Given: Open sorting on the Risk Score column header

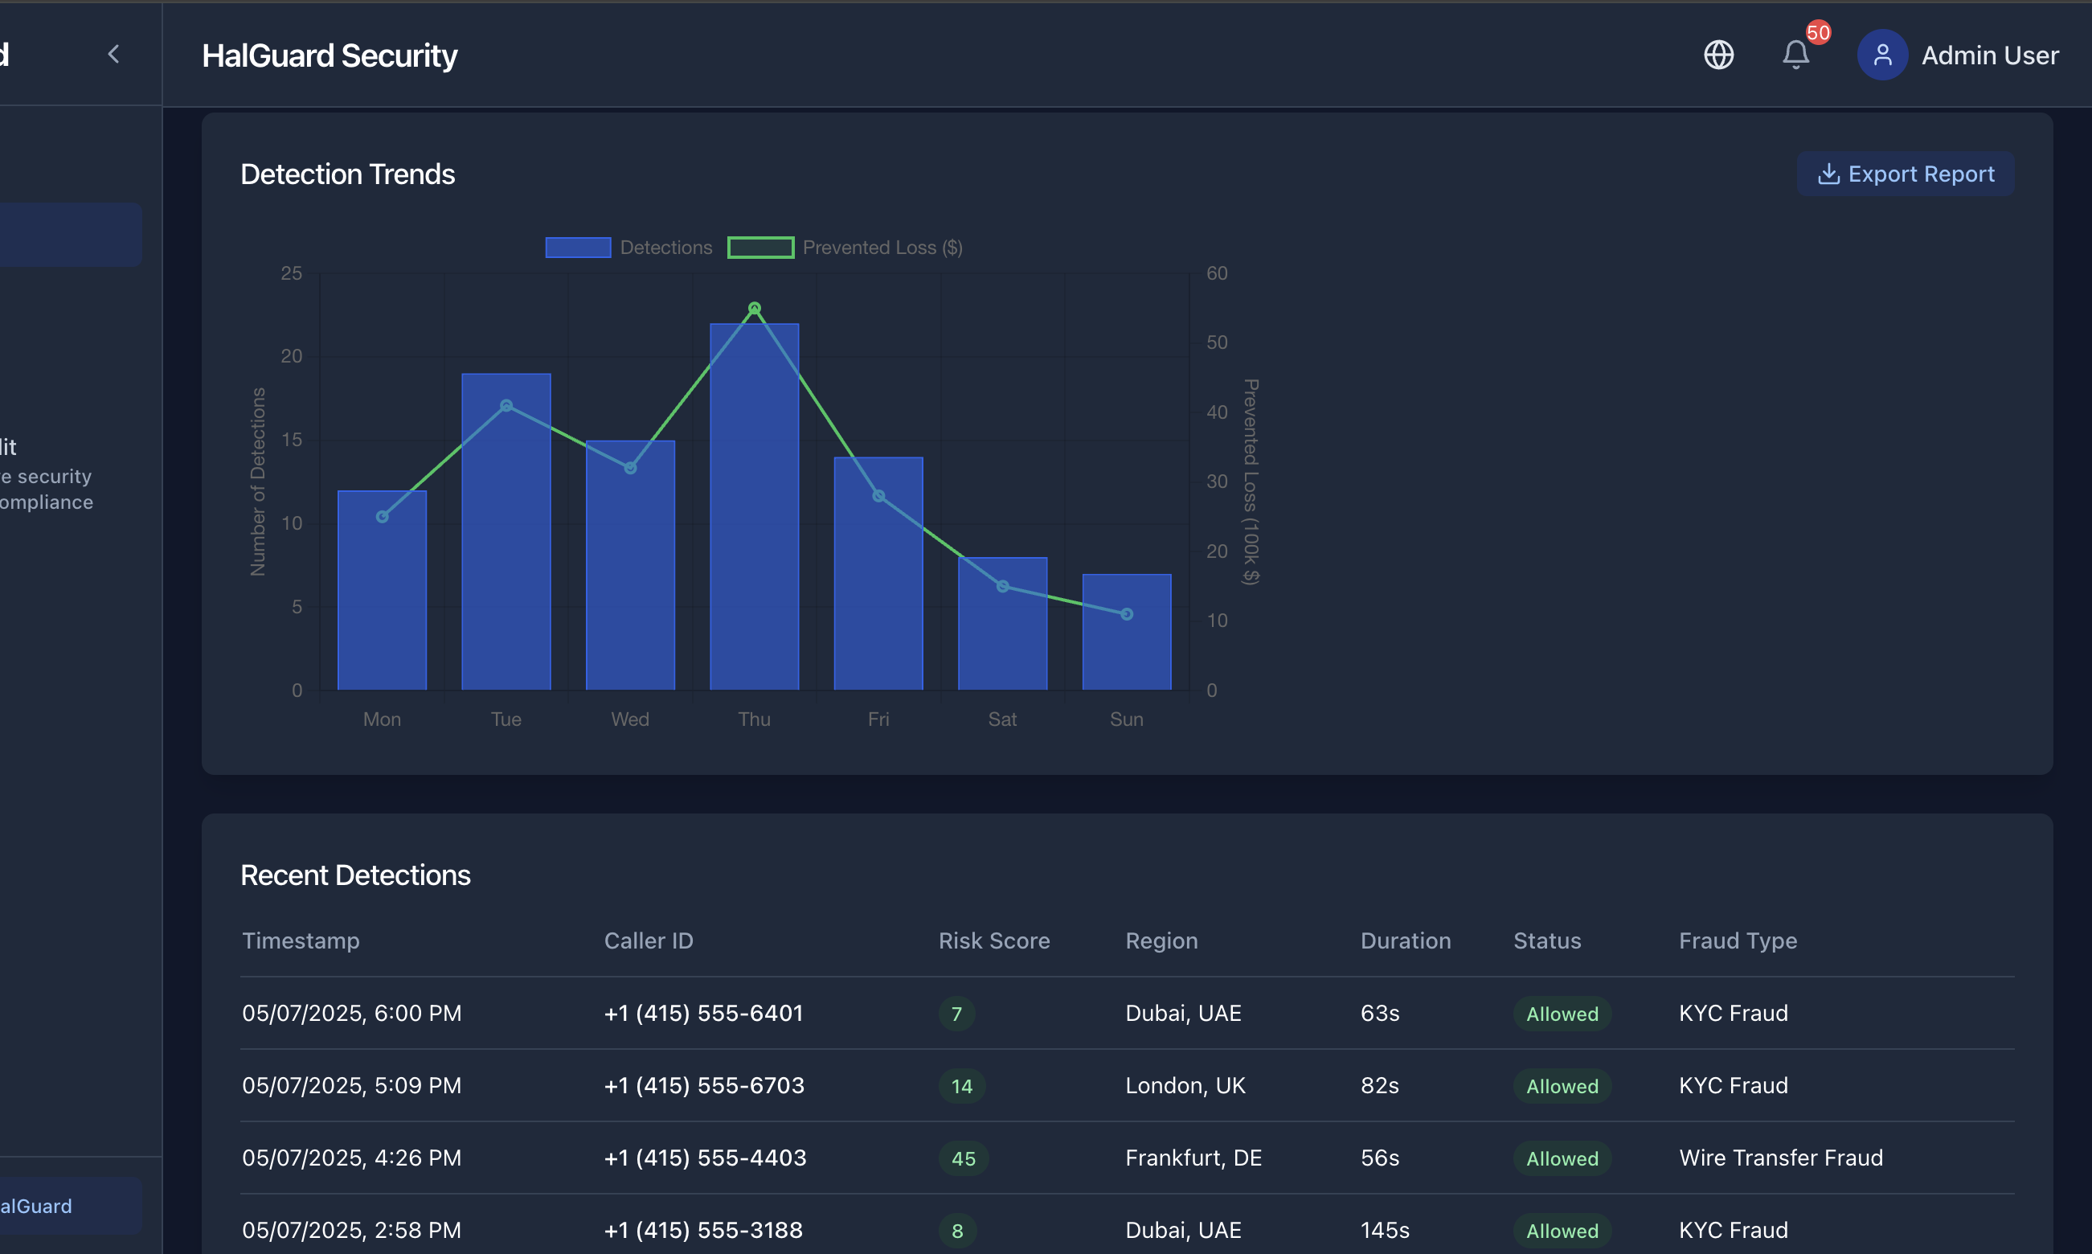Looking at the screenshot, I should [x=994, y=940].
